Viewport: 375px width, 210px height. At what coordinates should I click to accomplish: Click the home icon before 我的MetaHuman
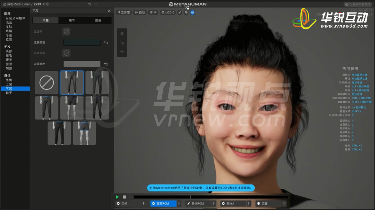click(5, 4)
